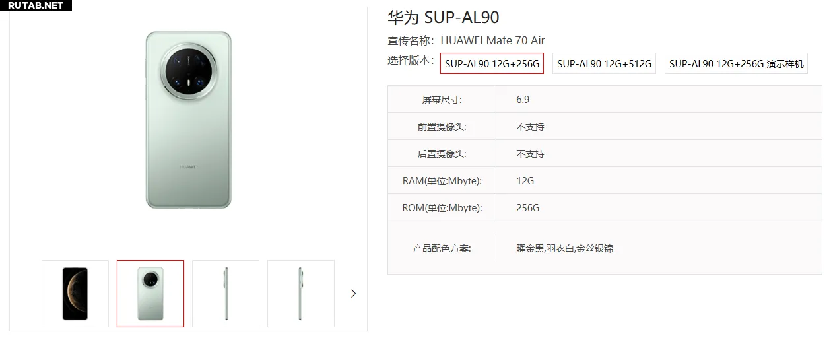This screenshot has width=829, height=340.
Task: Click the RAM(单位:Mbyte) row label
Action: pyautogui.click(x=442, y=181)
